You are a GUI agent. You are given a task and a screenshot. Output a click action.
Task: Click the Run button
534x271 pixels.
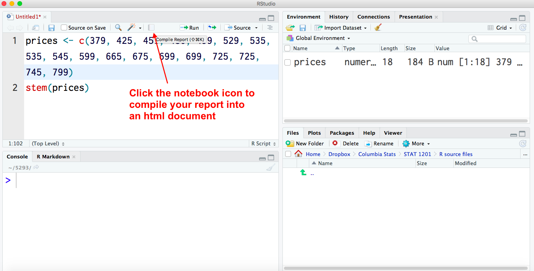(190, 28)
